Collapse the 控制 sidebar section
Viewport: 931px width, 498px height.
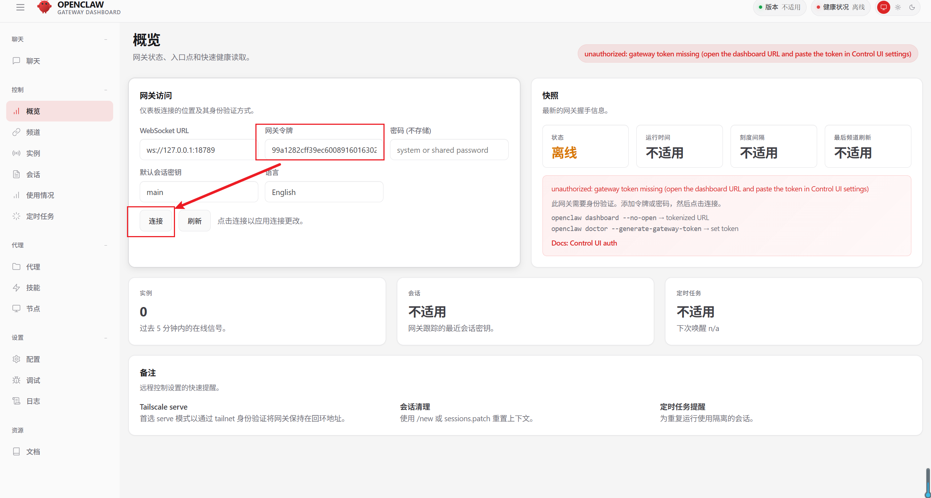click(x=106, y=90)
